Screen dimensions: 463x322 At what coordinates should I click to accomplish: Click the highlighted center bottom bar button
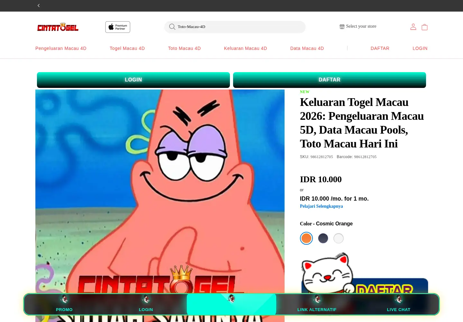(x=232, y=304)
